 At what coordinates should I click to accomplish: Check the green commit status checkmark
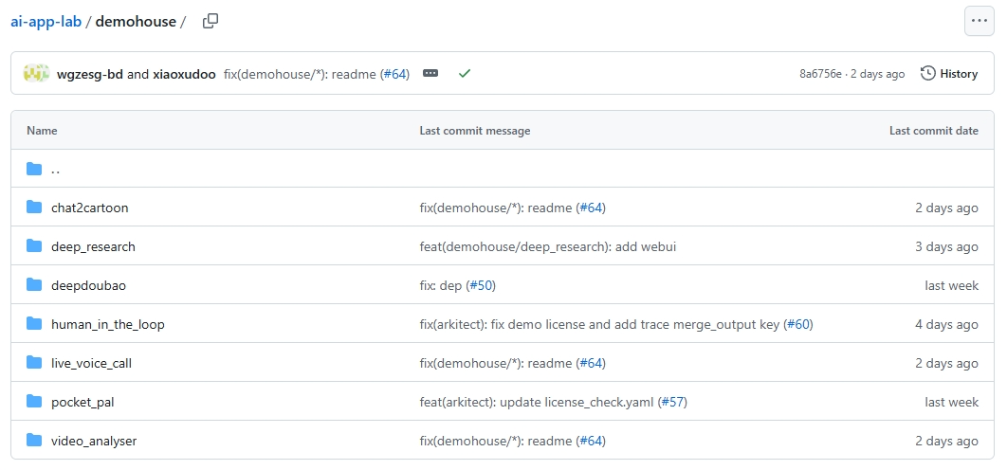[465, 74]
